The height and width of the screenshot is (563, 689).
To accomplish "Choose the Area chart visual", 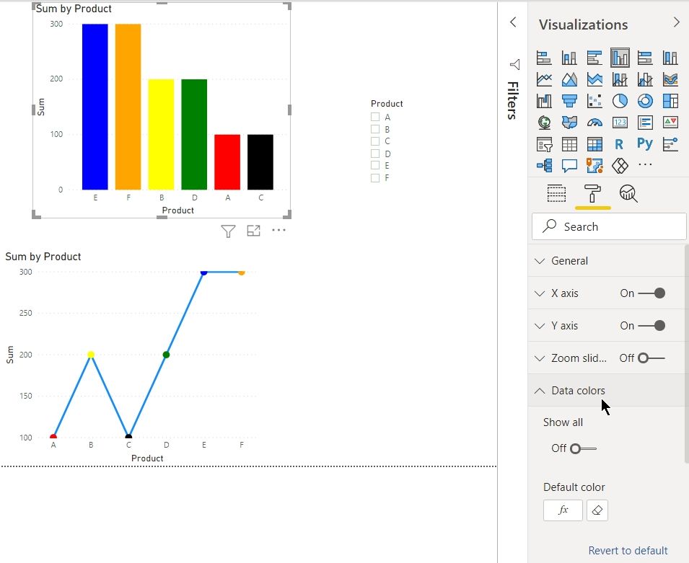I will coord(569,79).
